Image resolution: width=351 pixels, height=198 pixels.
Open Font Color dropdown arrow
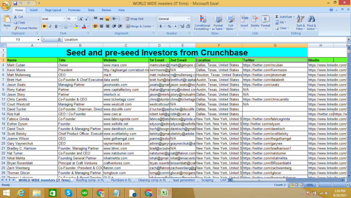(x=88, y=26)
